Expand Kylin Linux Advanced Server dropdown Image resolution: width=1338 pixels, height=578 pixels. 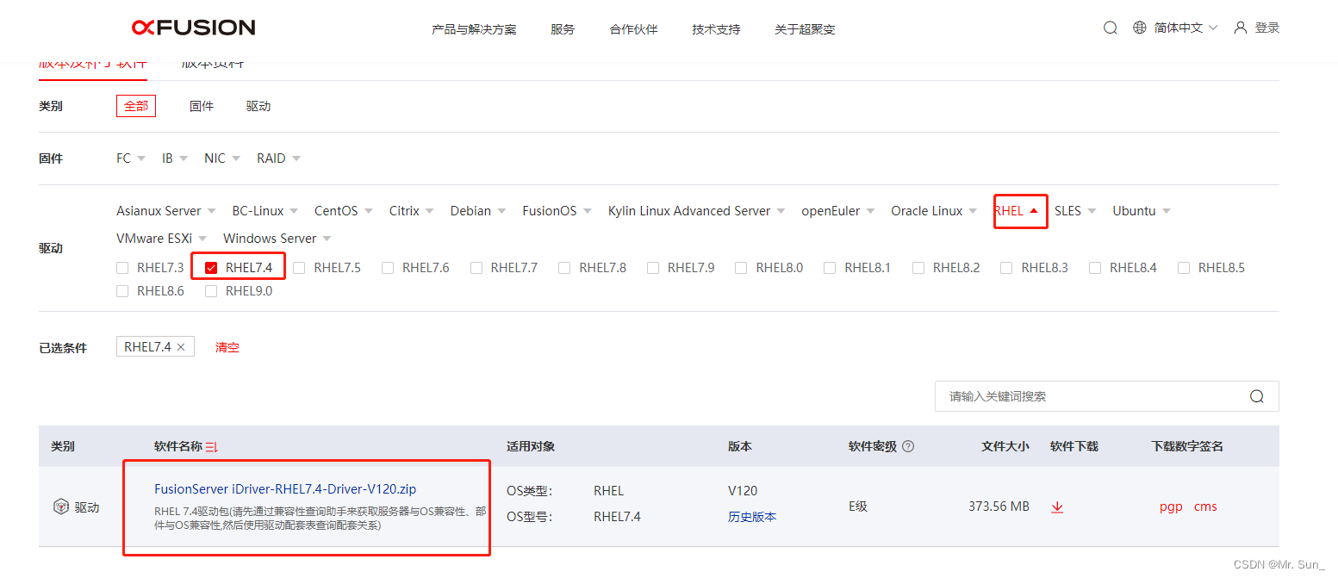(697, 211)
